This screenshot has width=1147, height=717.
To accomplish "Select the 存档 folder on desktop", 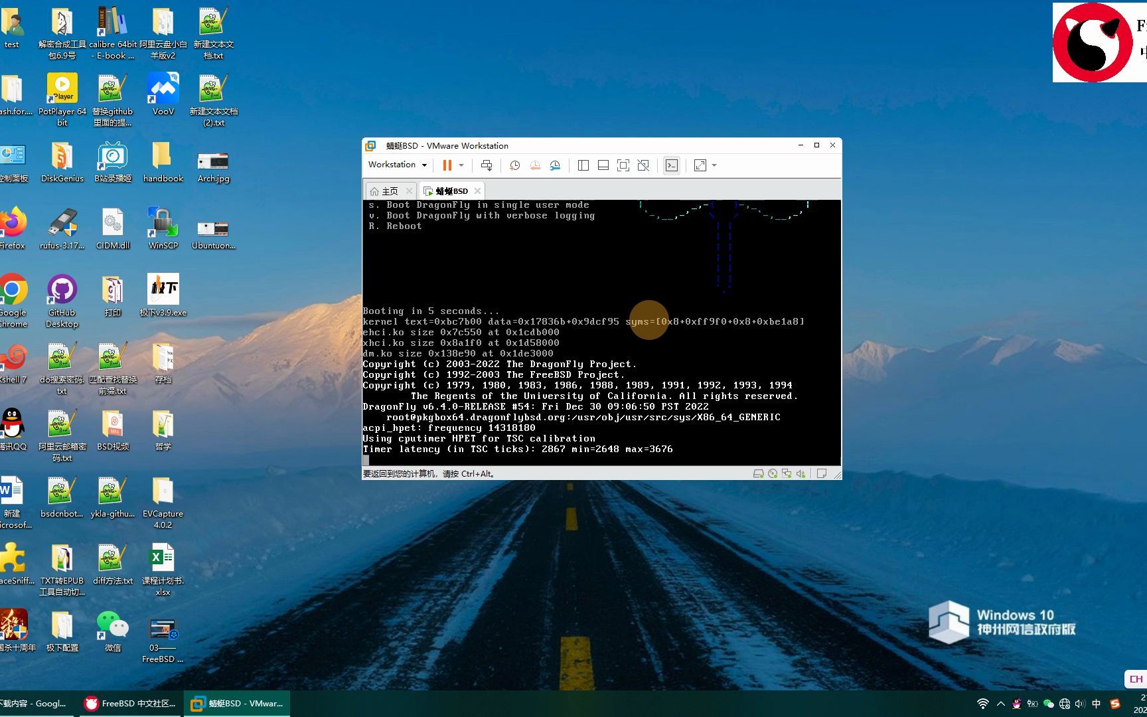I will tap(163, 362).
